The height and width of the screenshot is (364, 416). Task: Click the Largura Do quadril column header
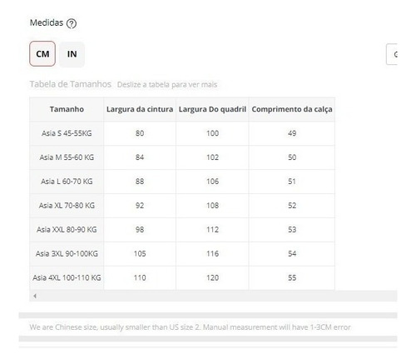pos(212,109)
